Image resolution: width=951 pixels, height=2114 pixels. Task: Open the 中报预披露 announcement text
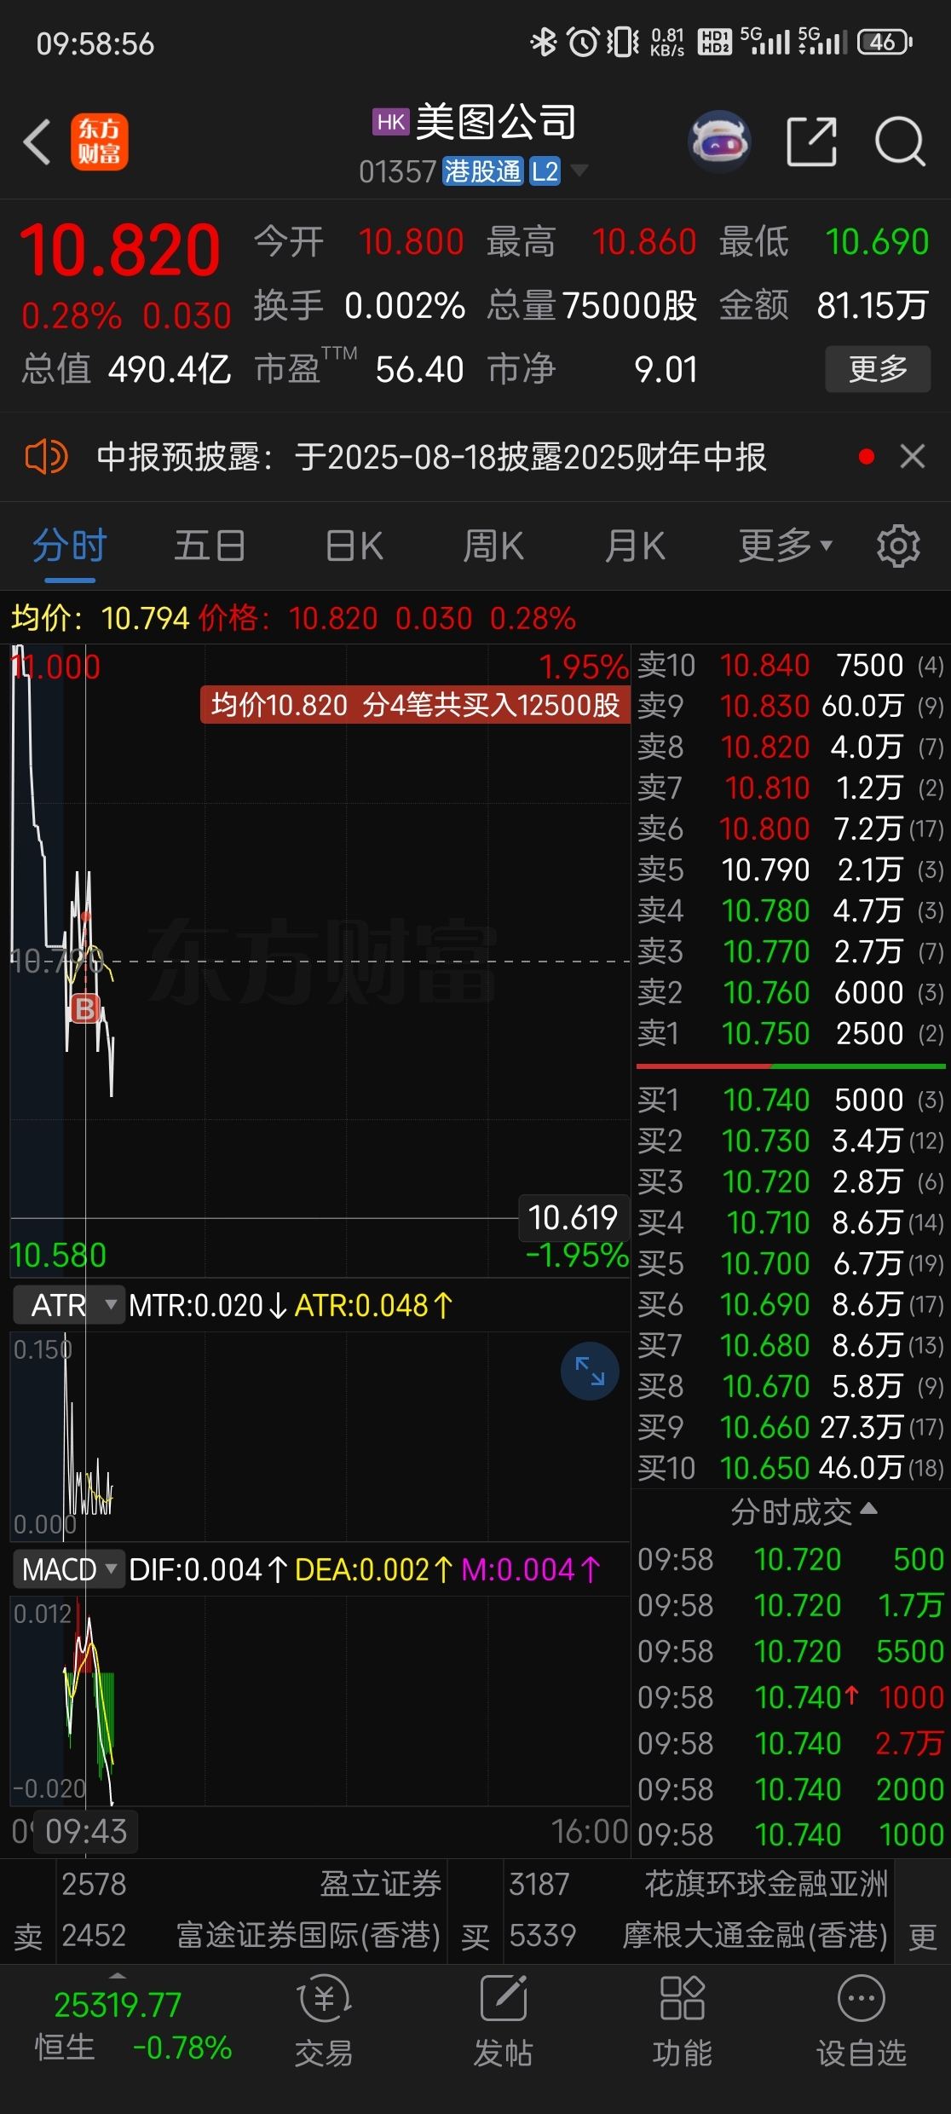(431, 457)
